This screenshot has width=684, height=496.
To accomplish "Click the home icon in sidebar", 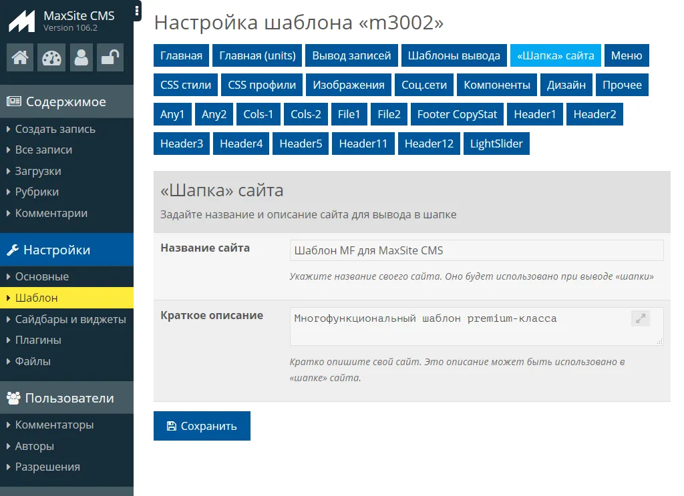I will tap(20, 58).
